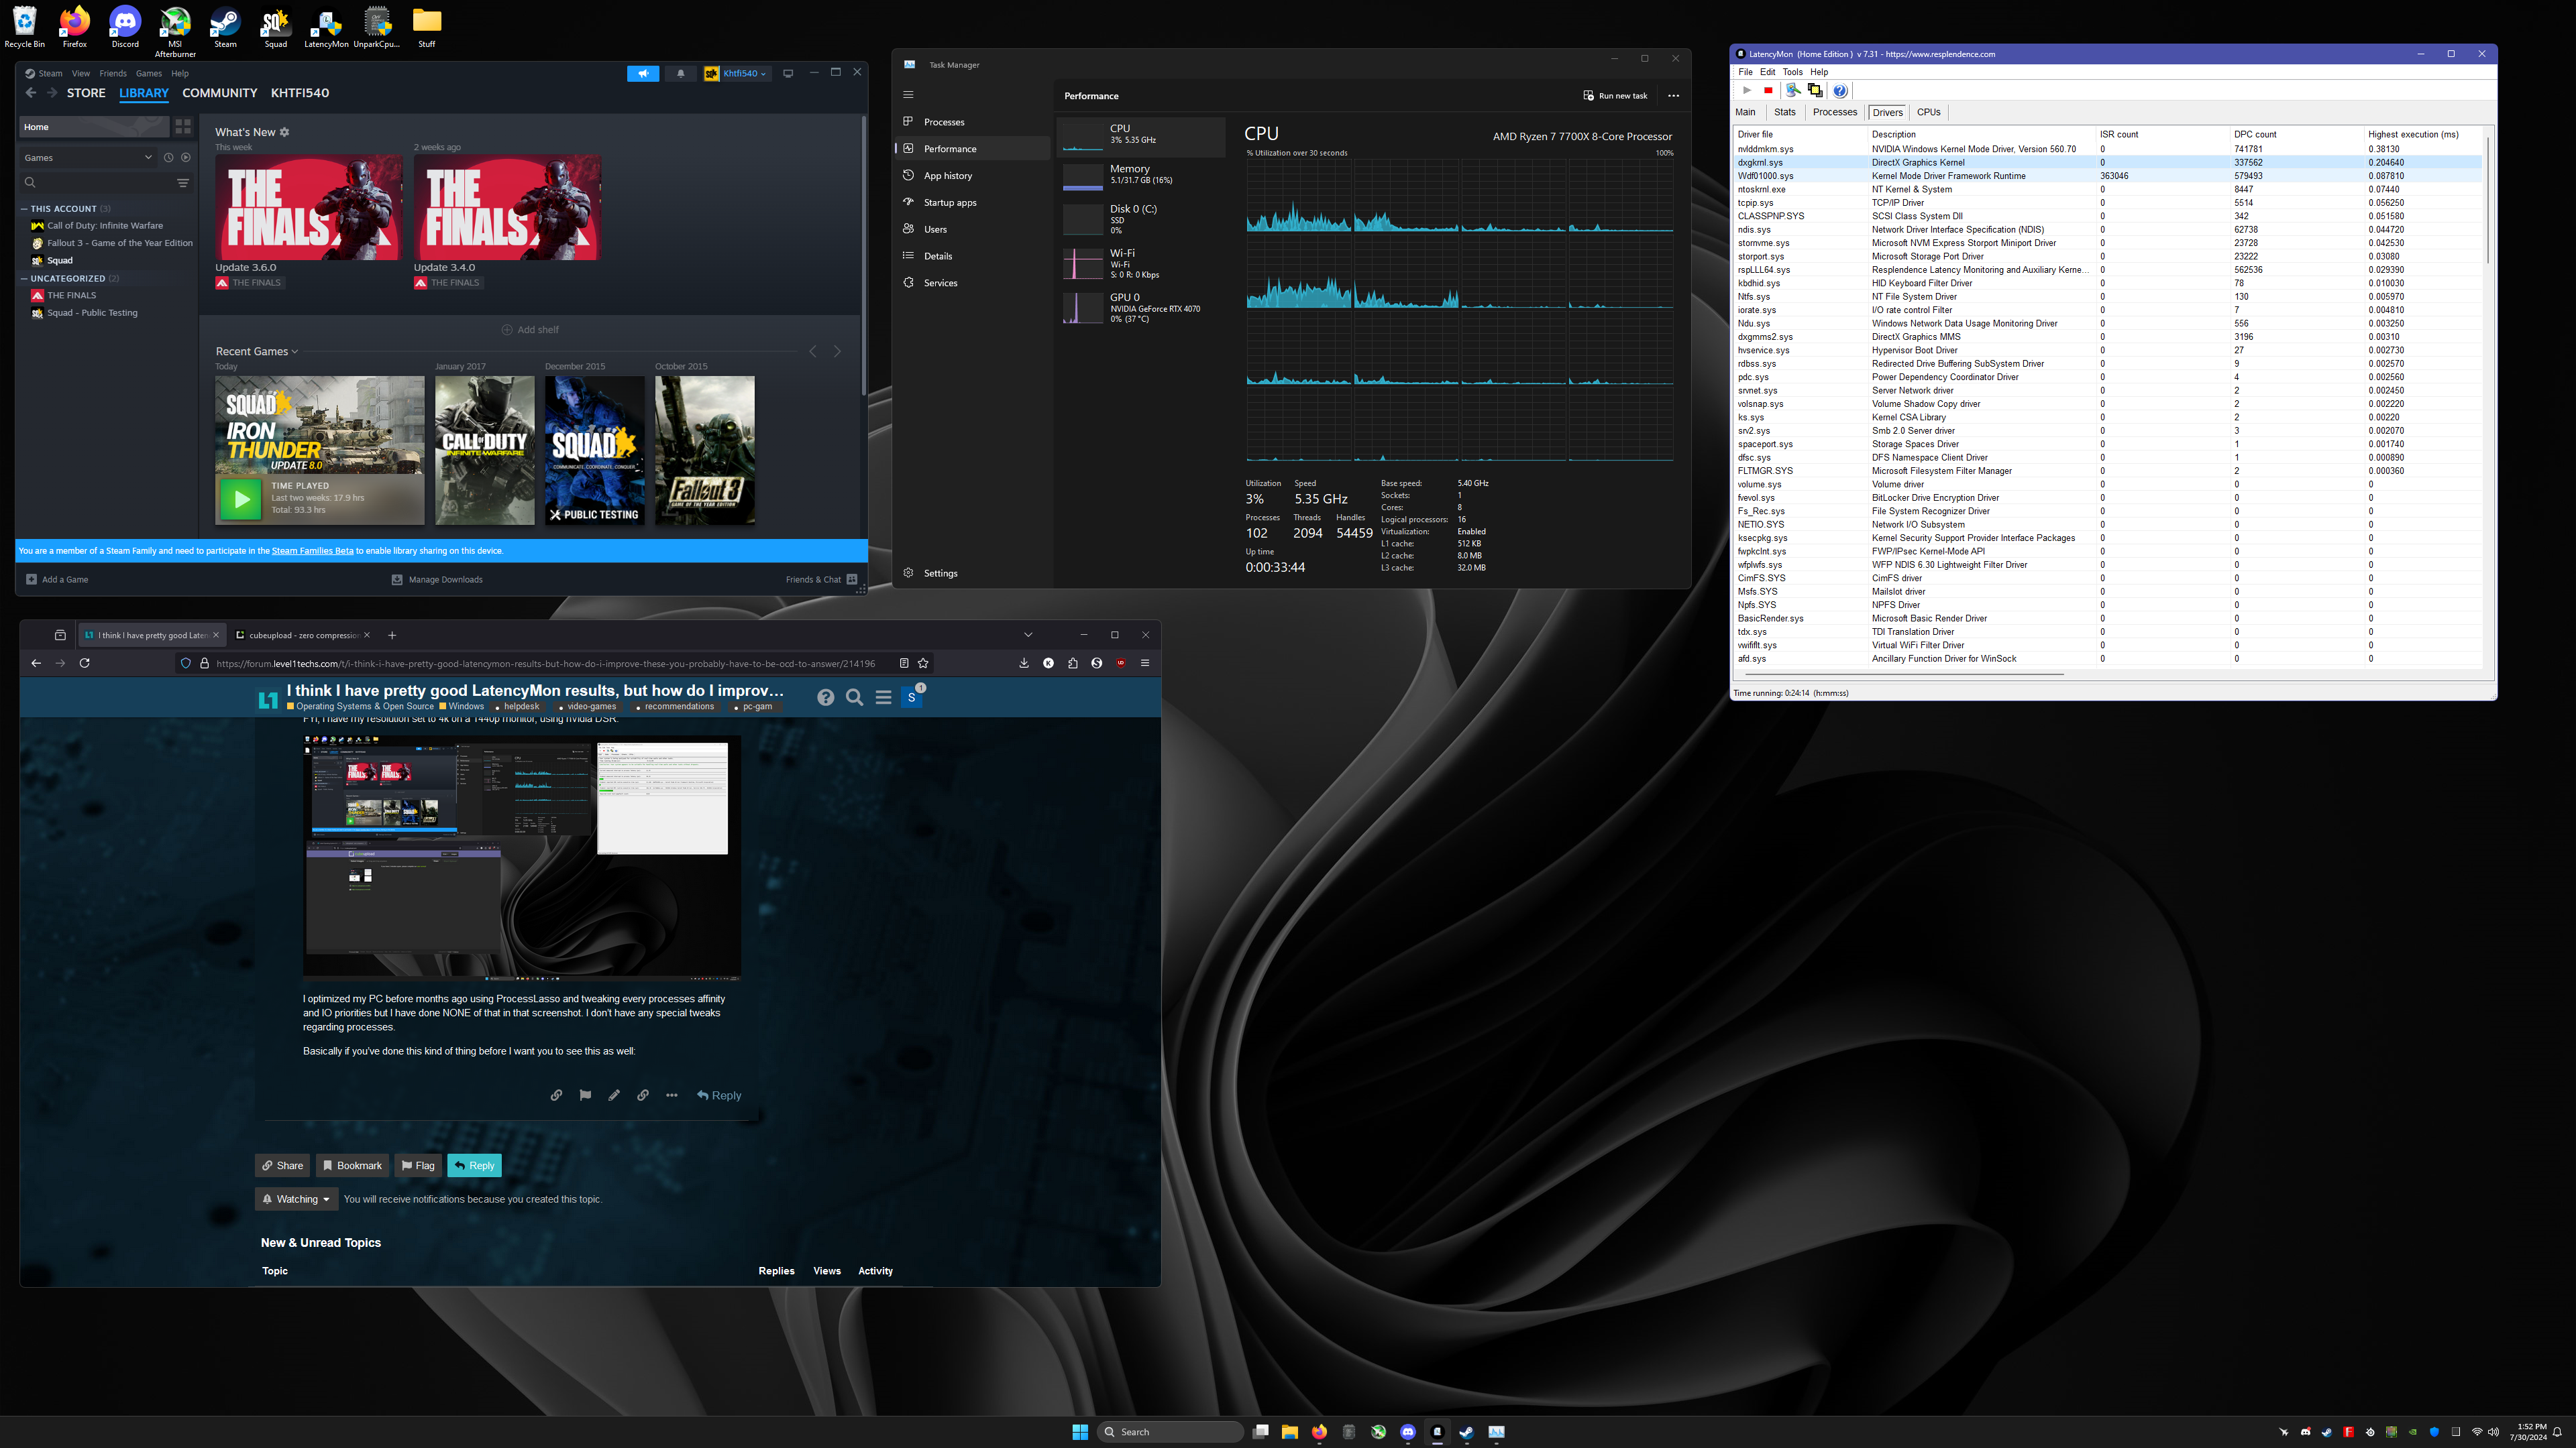
Task: Switch Steam library to grid collections view
Action: pyautogui.click(x=183, y=127)
